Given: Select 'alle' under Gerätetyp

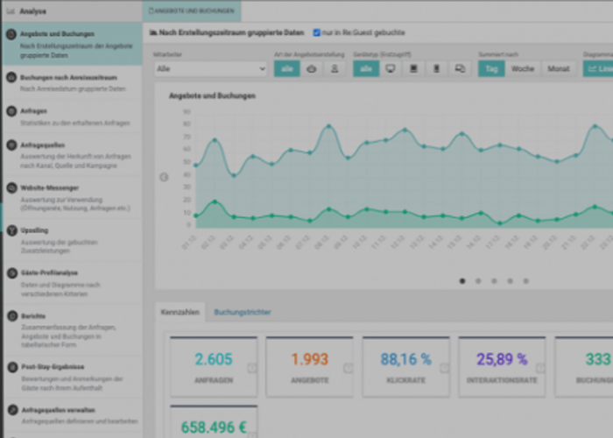Looking at the screenshot, I should (x=366, y=69).
